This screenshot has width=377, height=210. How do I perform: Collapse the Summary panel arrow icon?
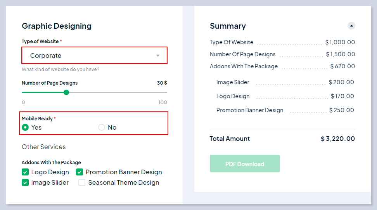(351, 26)
